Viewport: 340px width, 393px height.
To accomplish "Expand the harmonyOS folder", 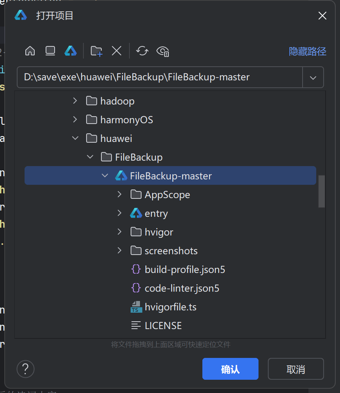I will (75, 120).
